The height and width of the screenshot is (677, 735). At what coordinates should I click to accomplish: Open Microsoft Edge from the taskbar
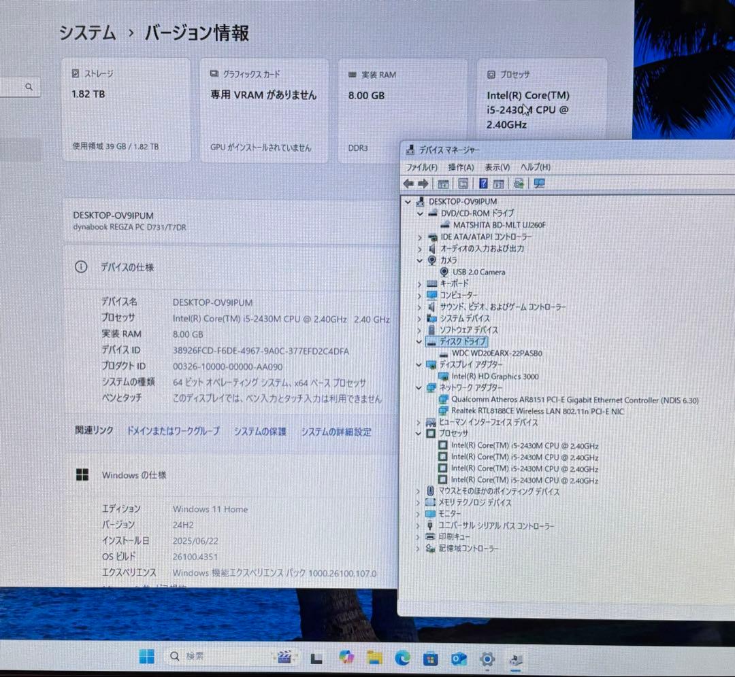coord(402,658)
